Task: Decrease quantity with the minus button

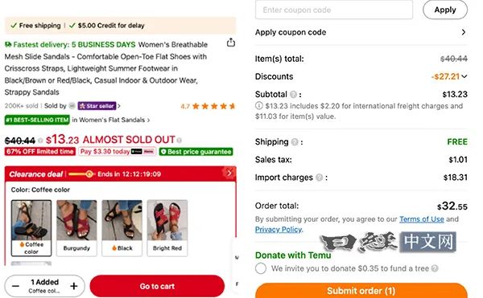Action: (x=16, y=286)
